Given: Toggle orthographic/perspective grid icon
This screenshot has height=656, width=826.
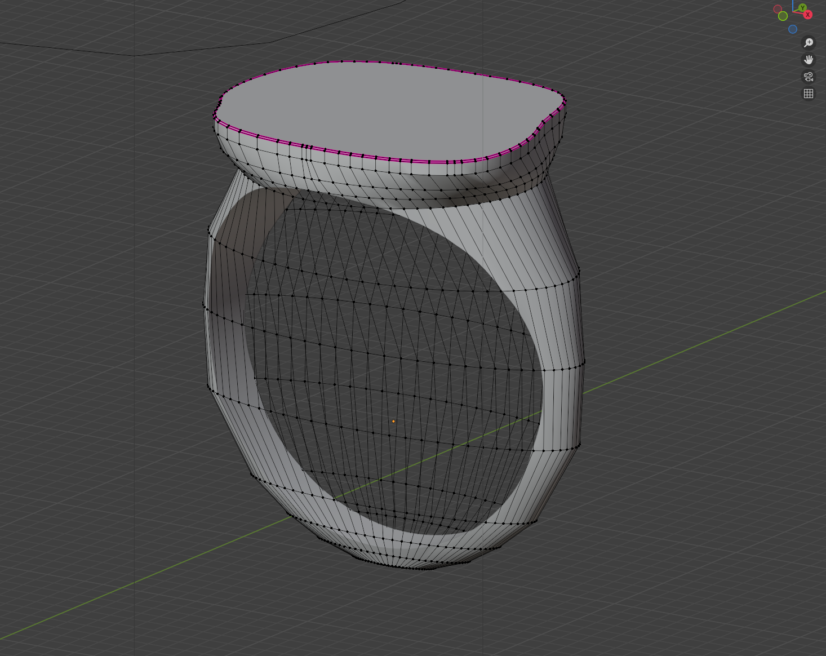Looking at the screenshot, I should coord(809,94).
